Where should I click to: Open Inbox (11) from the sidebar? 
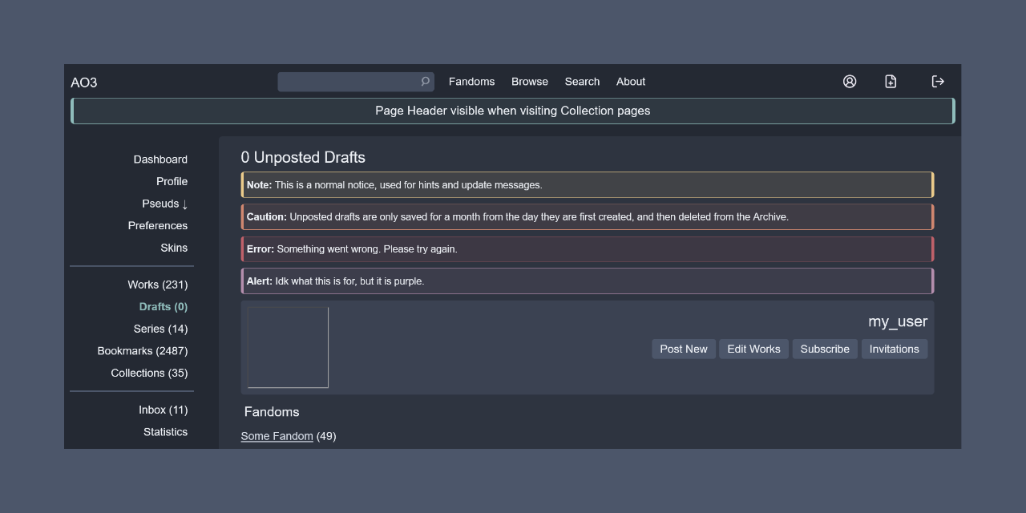click(163, 410)
